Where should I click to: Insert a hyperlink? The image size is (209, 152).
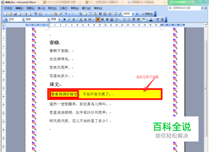click(81, 14)
